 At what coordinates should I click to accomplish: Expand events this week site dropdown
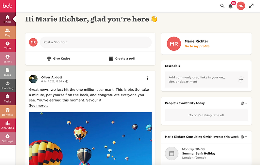tap(244, 137)
